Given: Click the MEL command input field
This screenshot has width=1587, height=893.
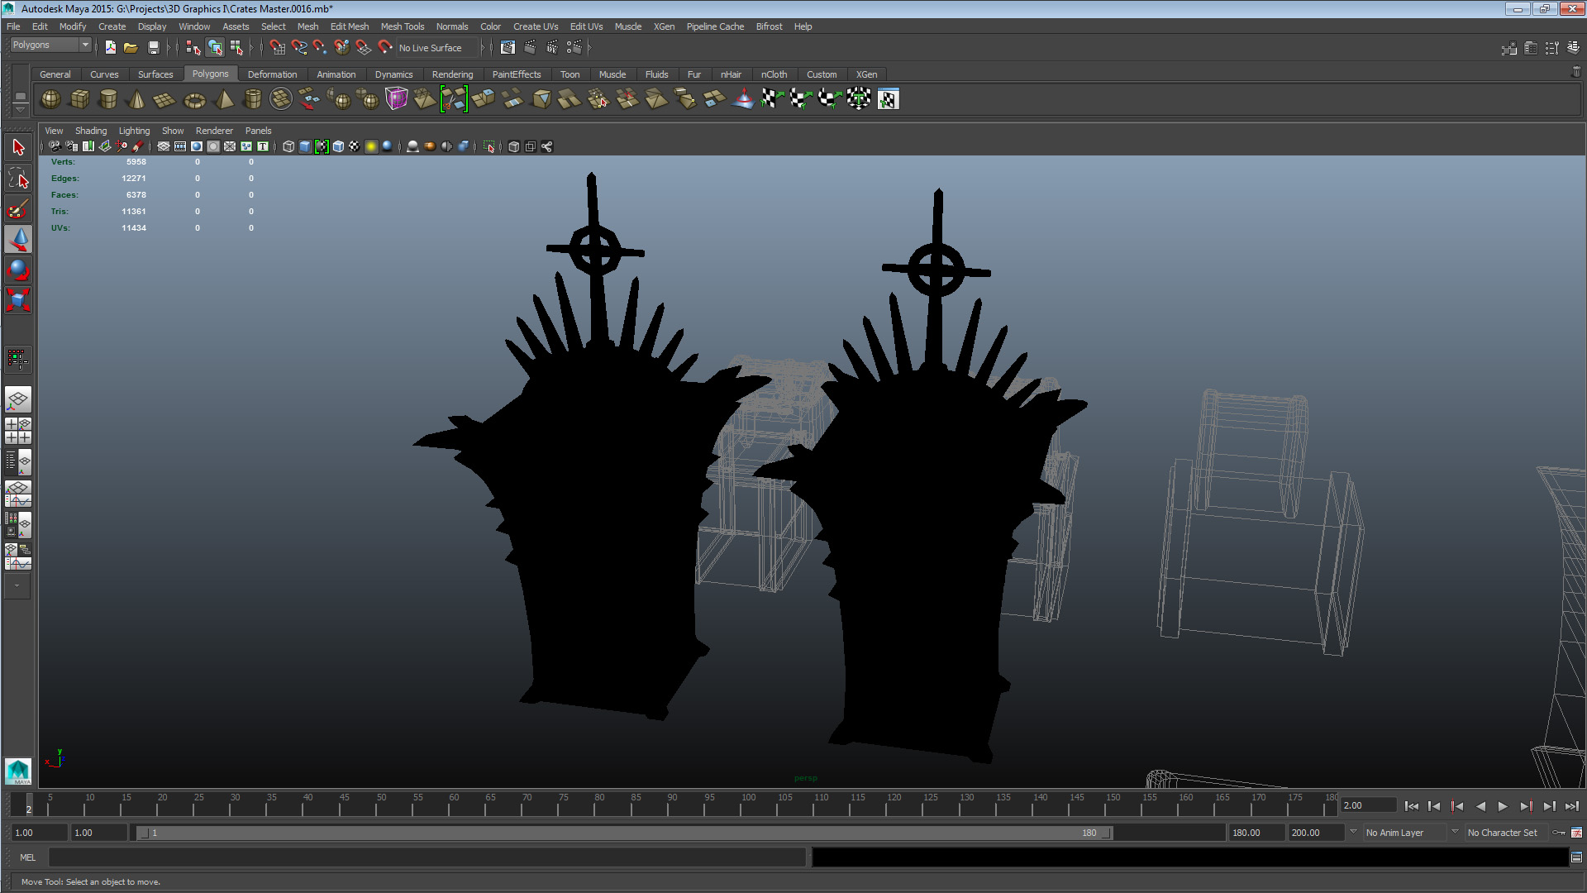Looking at the screenshot, I should coord(427,857).
